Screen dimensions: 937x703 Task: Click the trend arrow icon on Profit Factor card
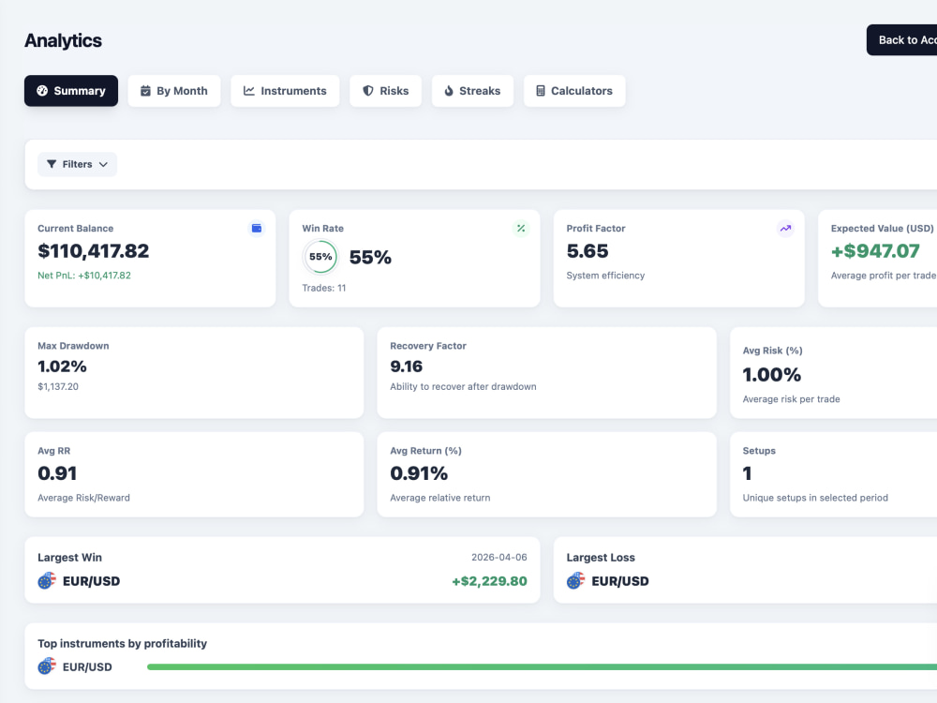(785, 229)
